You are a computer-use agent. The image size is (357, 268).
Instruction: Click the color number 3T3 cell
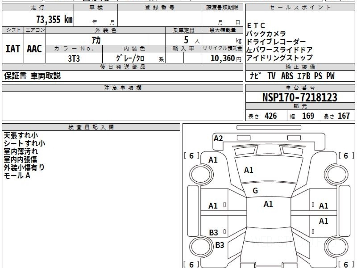(74, 58)
